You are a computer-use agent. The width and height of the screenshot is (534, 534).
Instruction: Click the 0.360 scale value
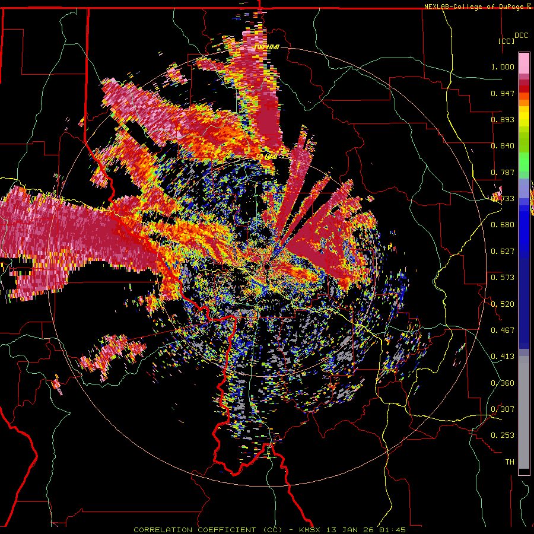[x=503, y=383]
